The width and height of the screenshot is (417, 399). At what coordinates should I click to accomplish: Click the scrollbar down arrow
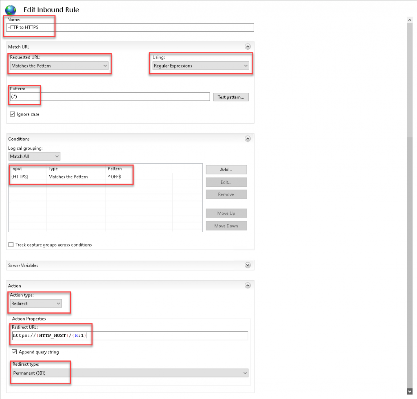point(410,391)
